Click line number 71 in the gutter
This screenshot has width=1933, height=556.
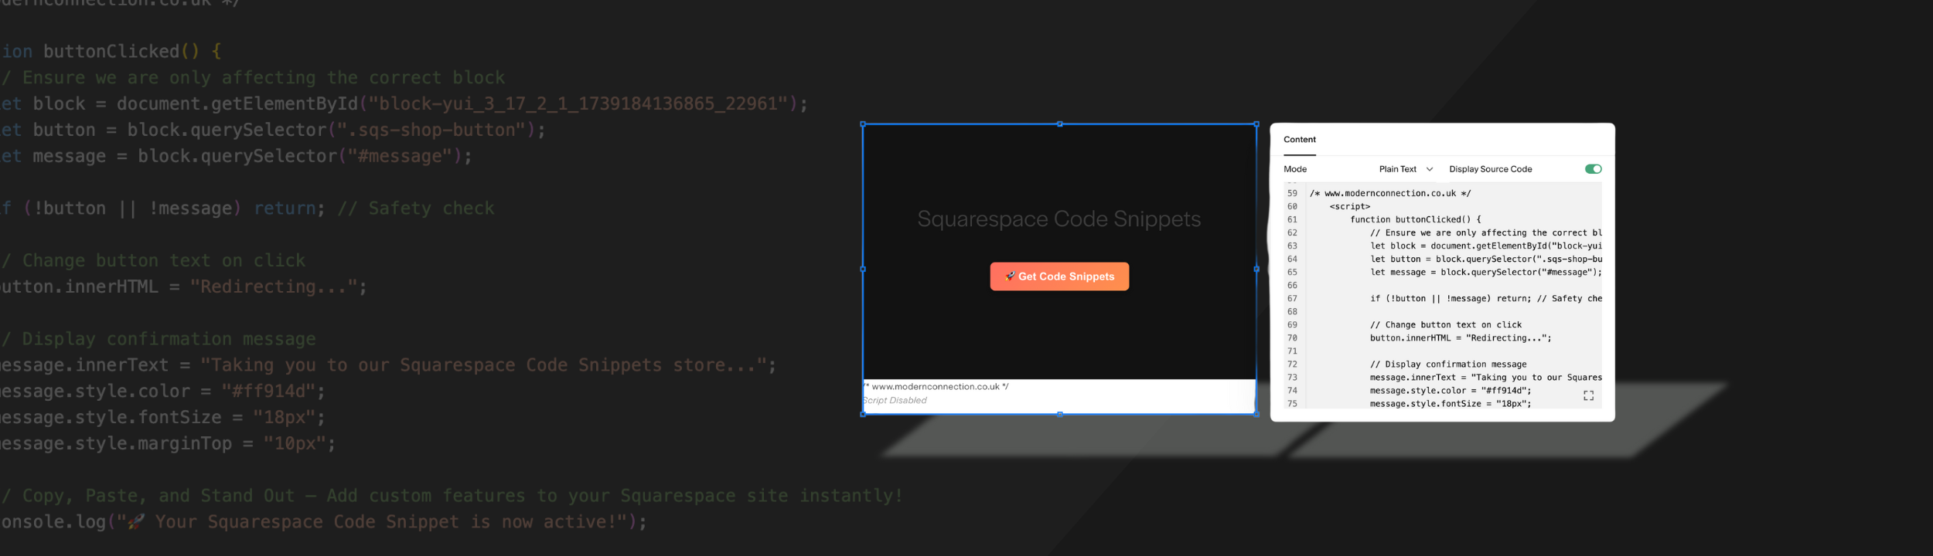tap(1292, 351)
